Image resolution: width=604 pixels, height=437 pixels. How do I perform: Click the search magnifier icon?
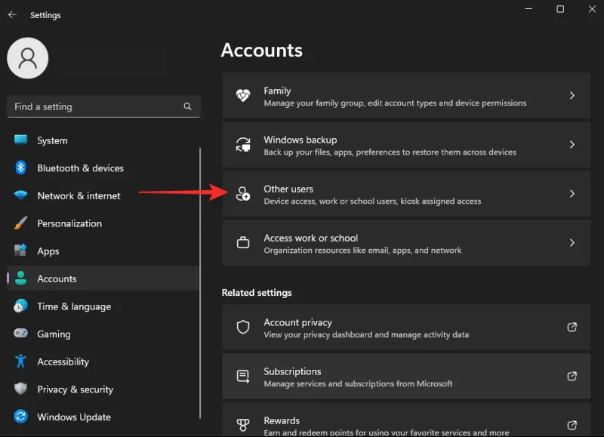click(187, 106)
